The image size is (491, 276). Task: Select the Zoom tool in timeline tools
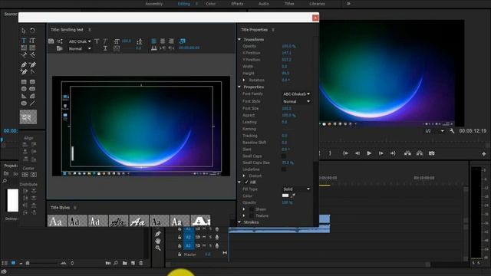[x=158, y=248]
